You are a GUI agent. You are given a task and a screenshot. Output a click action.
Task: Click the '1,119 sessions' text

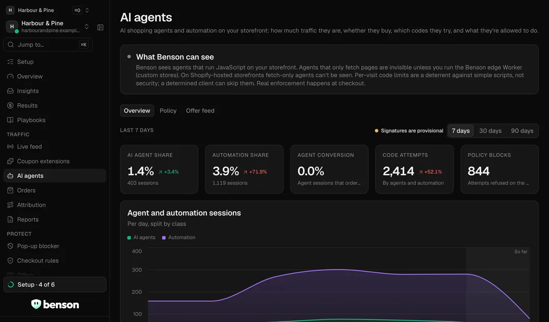pyautogui.click(x=230, y=183)
